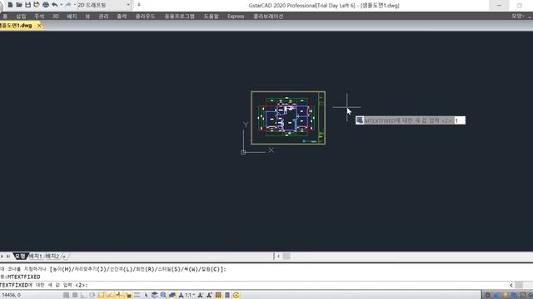Click the magnifier icon in status bar
Screen dimensions: 533x299
point(163,295)
